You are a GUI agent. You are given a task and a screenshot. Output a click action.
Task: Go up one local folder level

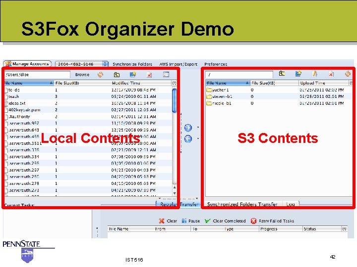point(117,75)
